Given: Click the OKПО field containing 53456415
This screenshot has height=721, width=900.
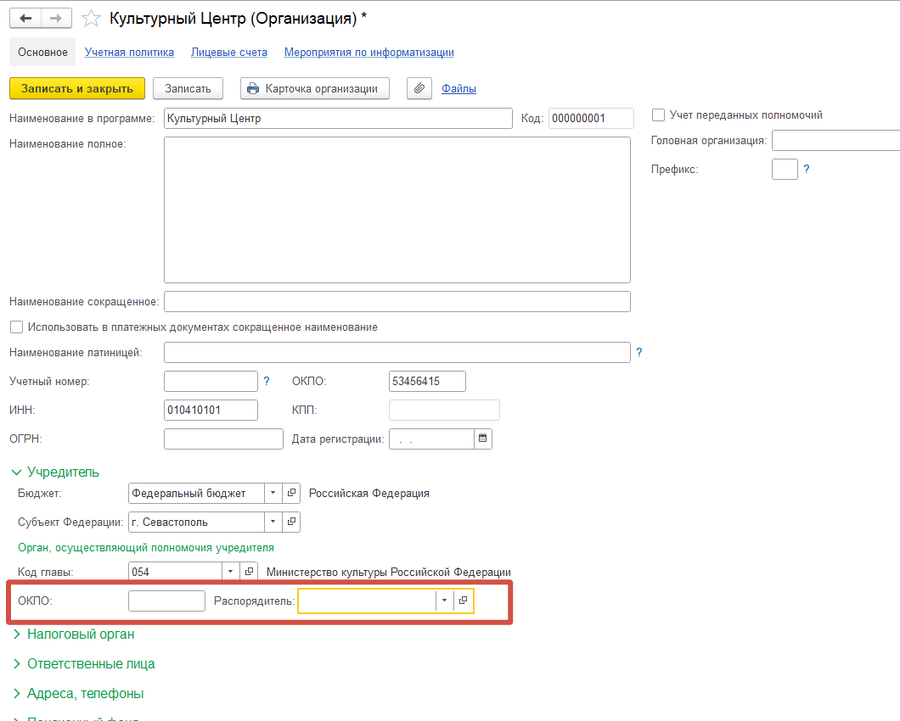Looking at the screenshot, I should tap(427, 381).
